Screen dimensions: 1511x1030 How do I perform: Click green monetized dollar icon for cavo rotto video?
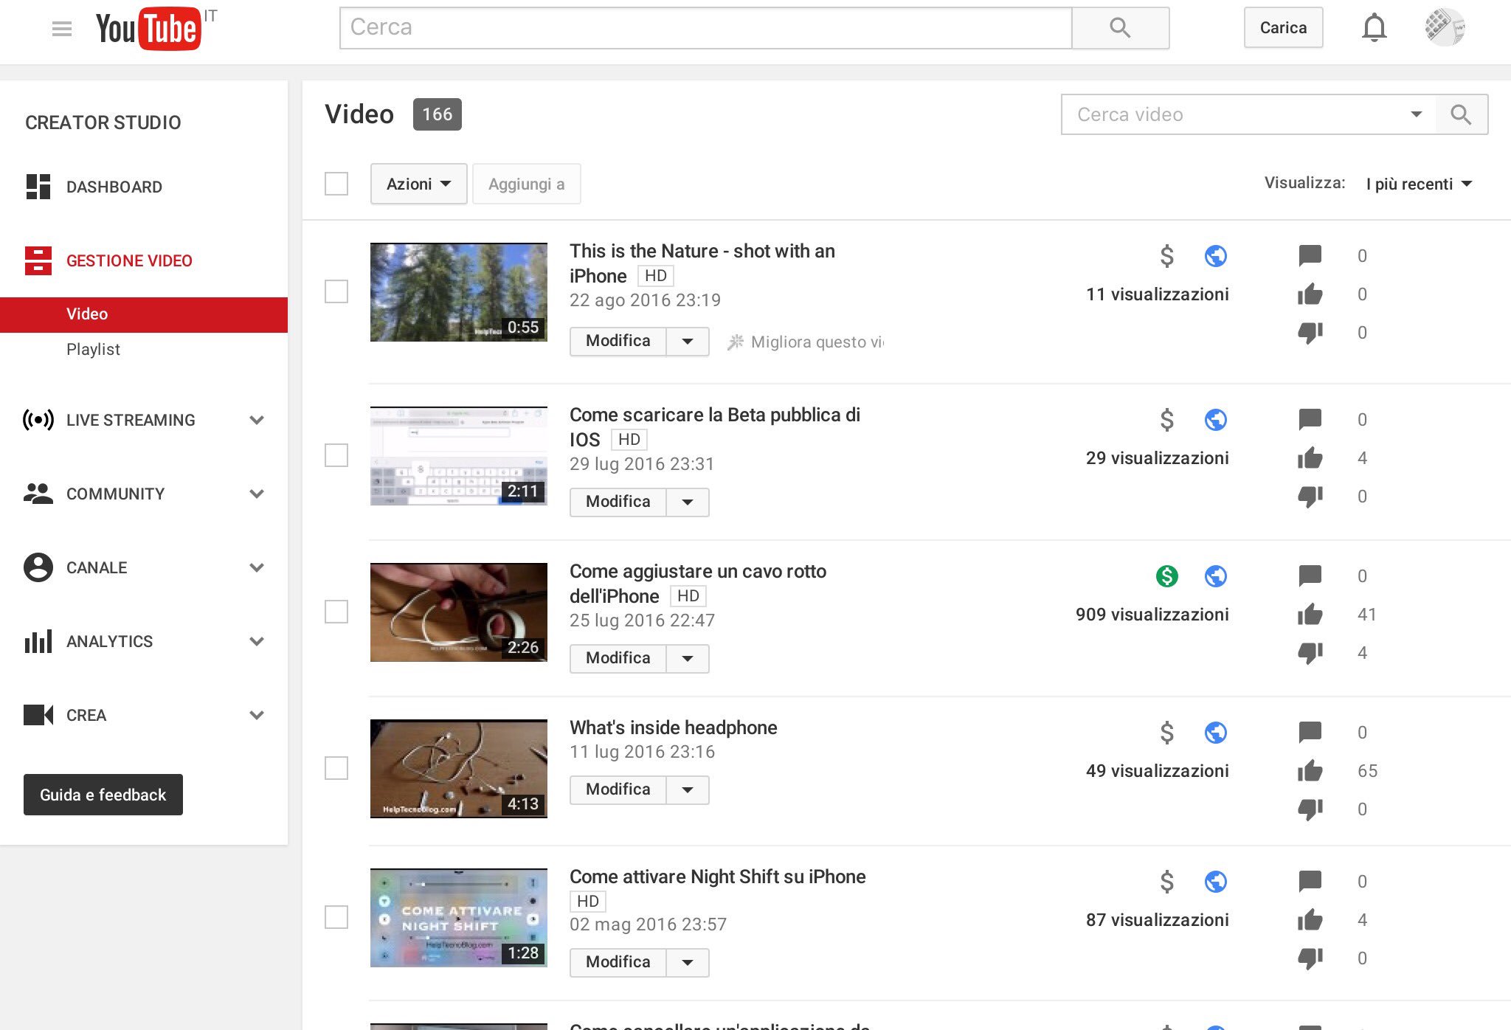[1166, 576]
